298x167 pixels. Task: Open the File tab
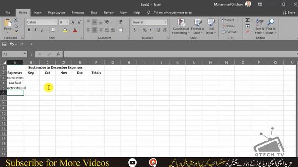pyautogui.click(x=7, y=13)
